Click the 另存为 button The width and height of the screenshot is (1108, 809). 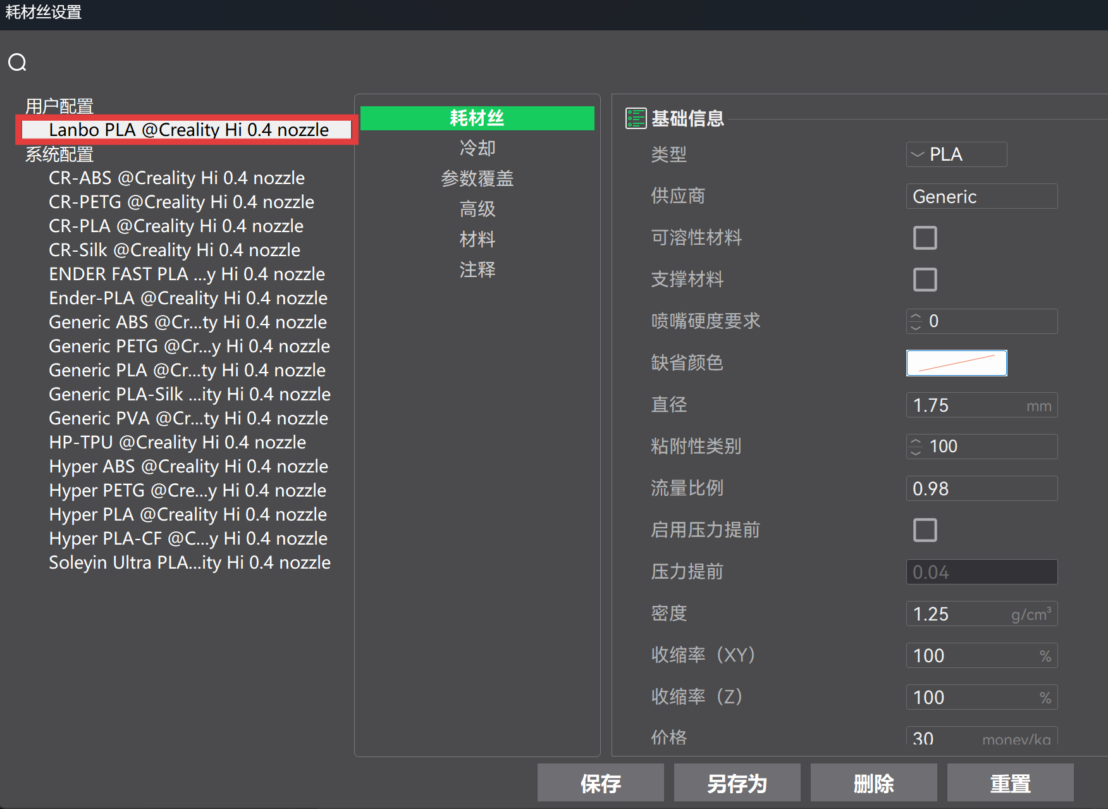point(737,783)
